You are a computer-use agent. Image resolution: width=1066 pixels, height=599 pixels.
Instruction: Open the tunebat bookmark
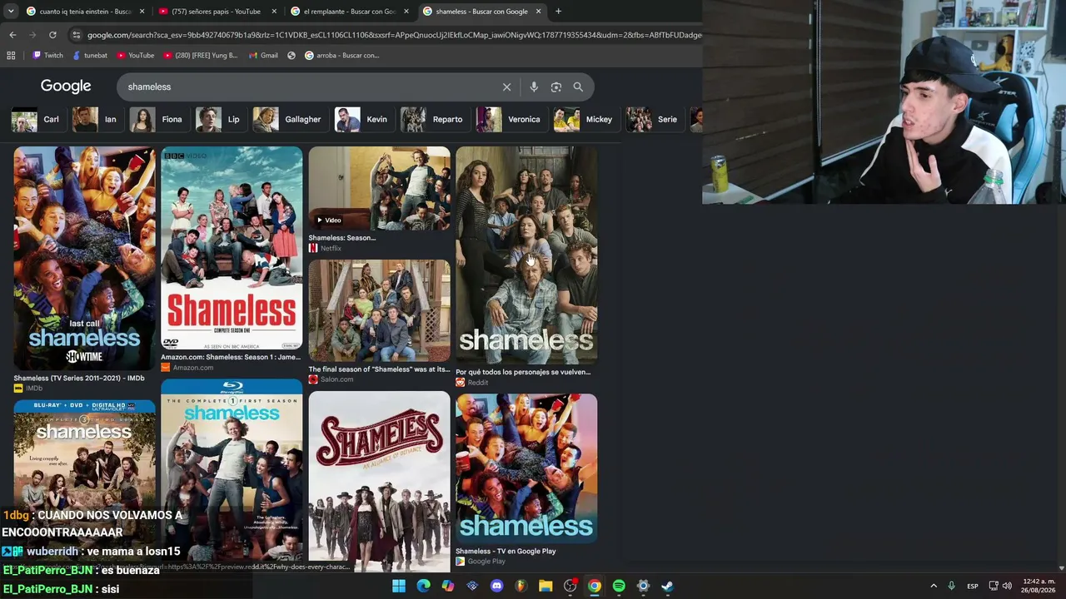pos(90,56)
